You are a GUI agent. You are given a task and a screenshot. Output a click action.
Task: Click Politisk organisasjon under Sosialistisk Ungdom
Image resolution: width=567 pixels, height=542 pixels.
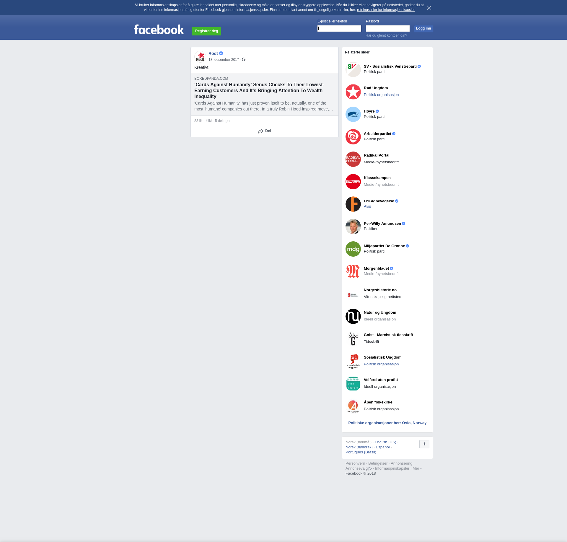tap(381, 364)
